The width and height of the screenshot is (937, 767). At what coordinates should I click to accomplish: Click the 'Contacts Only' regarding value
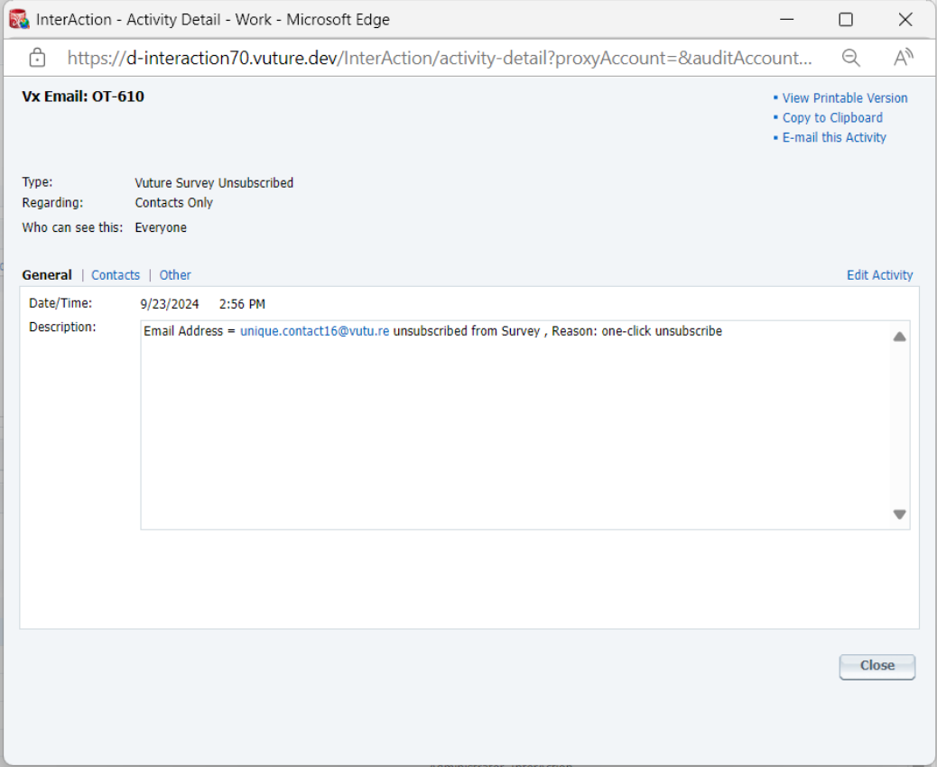(174, 202)
